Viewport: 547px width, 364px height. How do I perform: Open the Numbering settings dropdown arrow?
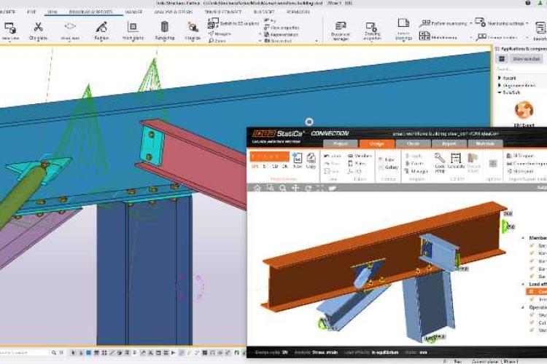(527, 24)
